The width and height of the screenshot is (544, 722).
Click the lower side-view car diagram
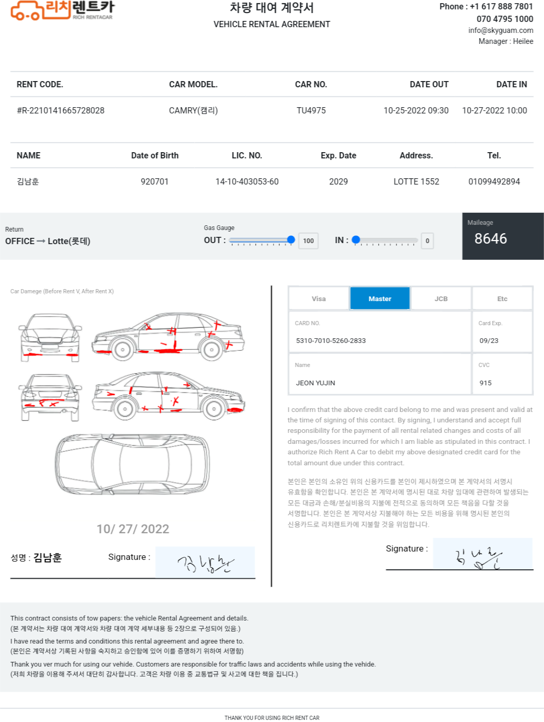click(169, 396)
